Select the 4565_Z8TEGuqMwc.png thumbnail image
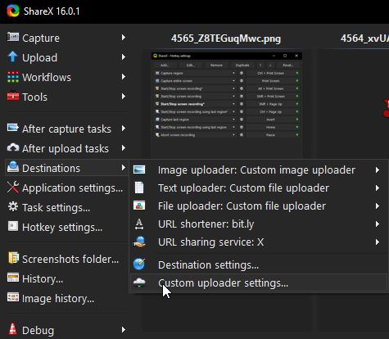The width and height of the screenshot is (389, 339). (227, 105)
